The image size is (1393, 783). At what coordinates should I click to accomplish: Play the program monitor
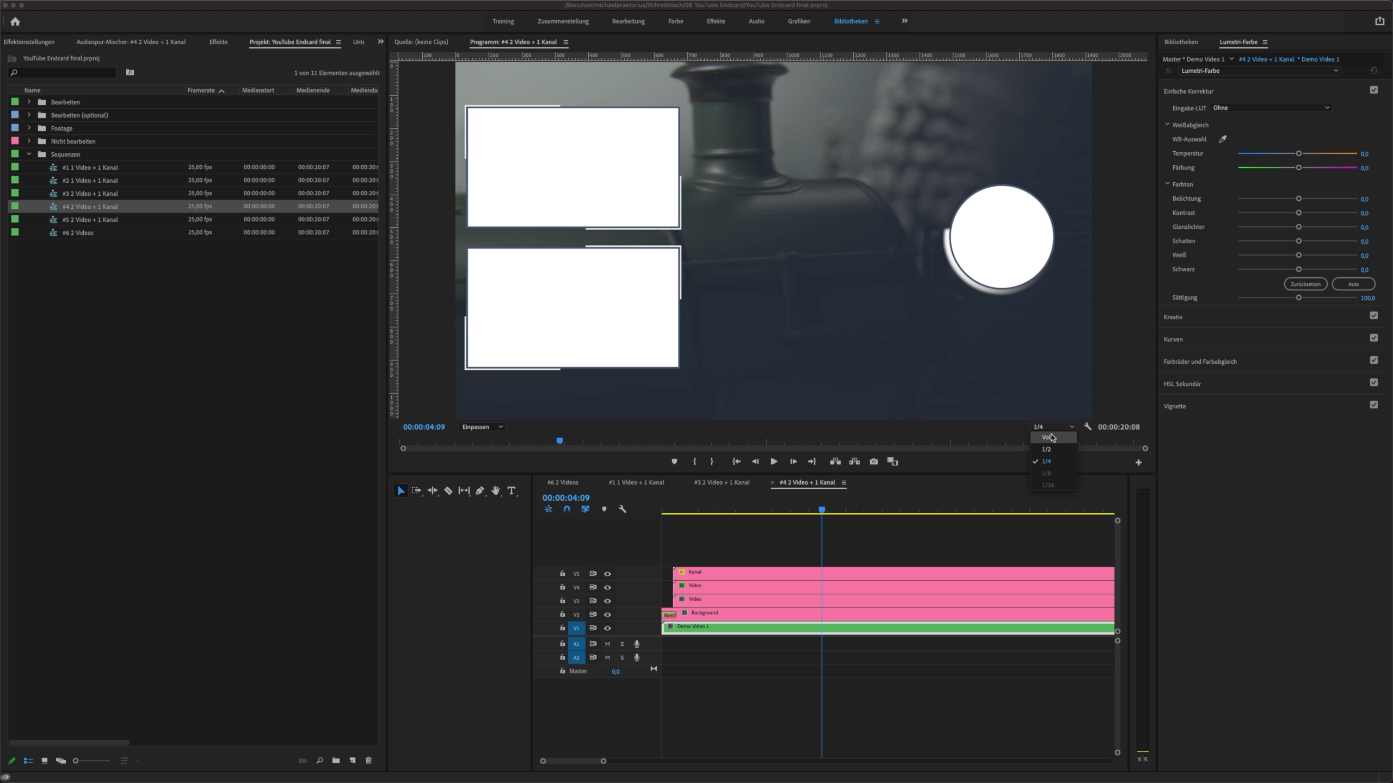pos(774,462)
